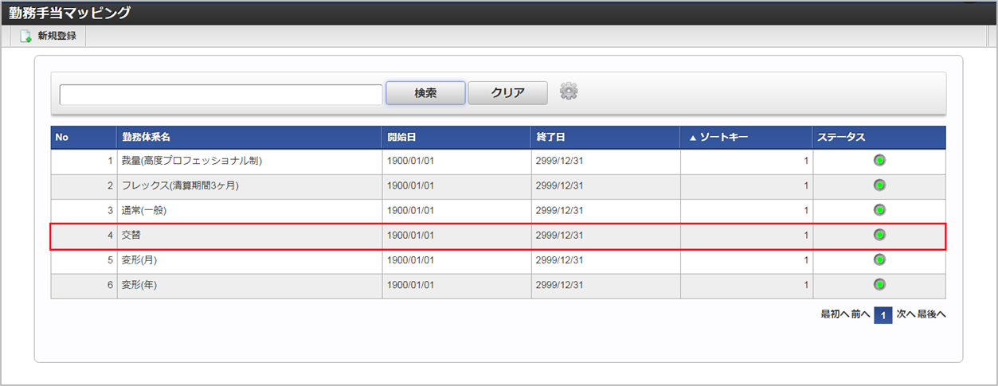Click end date 2999/12/31 in 通常(一般) row

pyautogui.click(x=559, y=211)
